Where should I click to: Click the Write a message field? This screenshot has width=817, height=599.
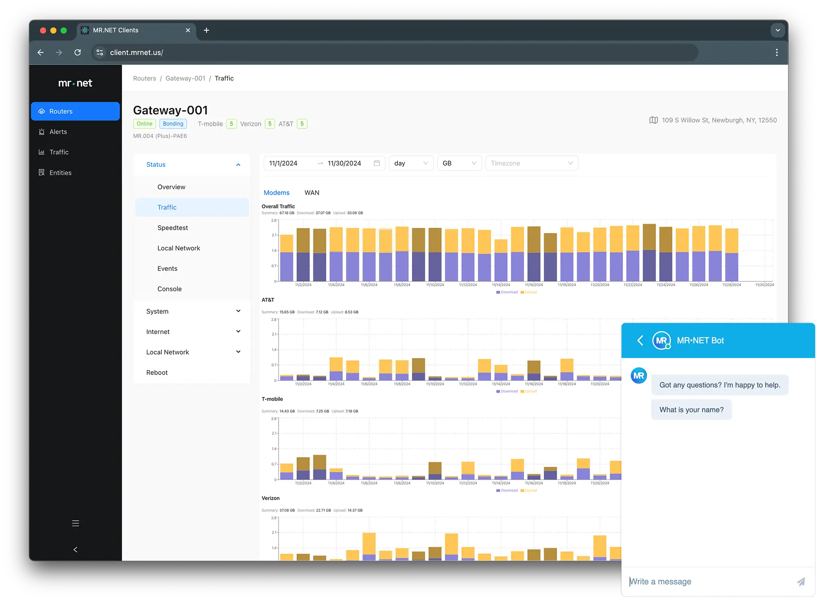709,581
